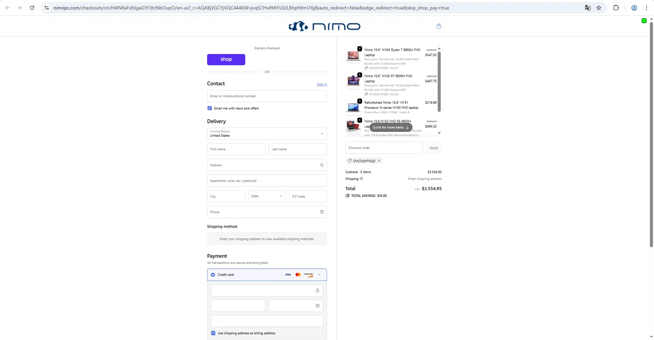Click the First name field

click(236, 149)
